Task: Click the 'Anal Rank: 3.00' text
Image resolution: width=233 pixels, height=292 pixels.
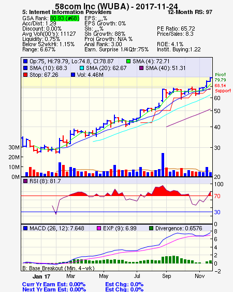Action: pyautogui.click(x=103, y=44)
